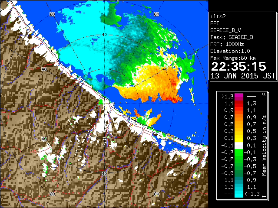Pick the yellow band just above the white band
The image size is (278, 208).
click(x=239, y=138)
